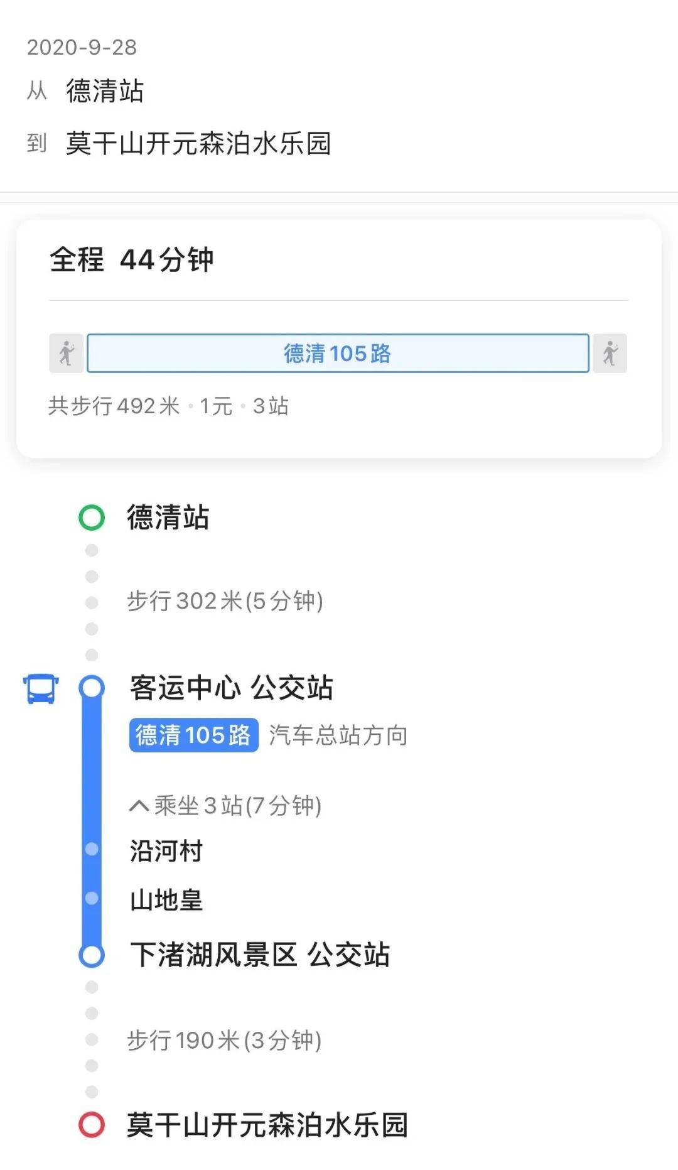Viewport: 678px width, 1170px height.
Task: Open the 客运中心 公交站 boarding stop
Action: pyautogui.click(x=231, y=688)
